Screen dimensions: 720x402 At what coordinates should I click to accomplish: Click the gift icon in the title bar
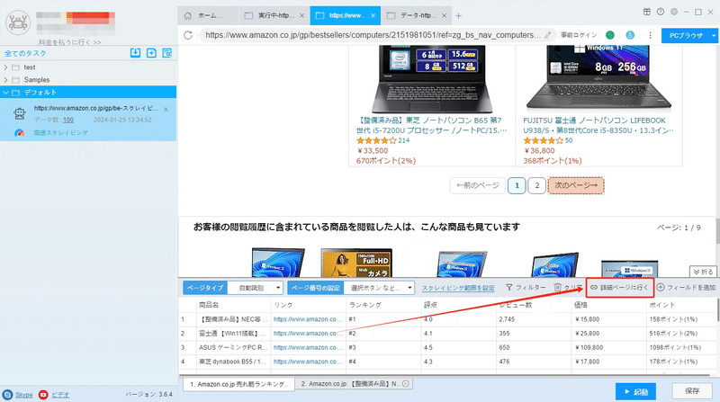tap(646, 12)
